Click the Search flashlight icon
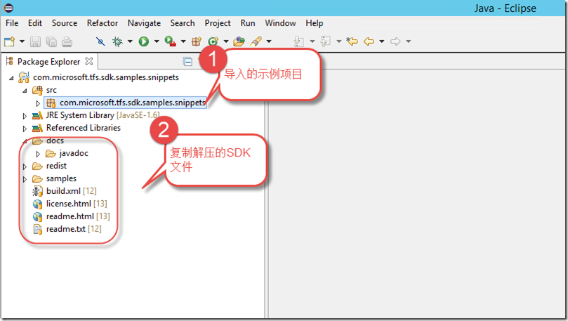Image resolution: width=568 pixels, height=321 pixels. tap(256, 41)
